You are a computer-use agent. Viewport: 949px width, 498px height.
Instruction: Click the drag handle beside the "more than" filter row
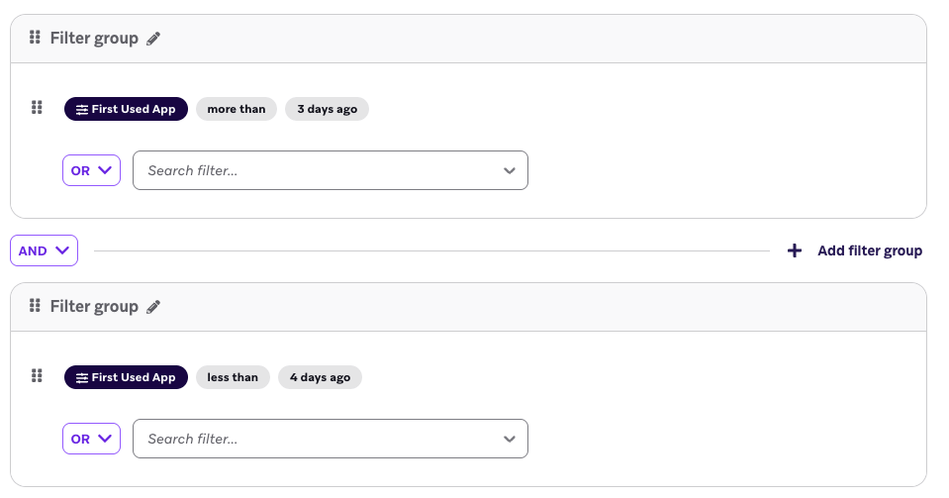click(37, 108)
